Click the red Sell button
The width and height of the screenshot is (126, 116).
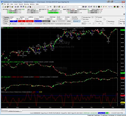22,21
